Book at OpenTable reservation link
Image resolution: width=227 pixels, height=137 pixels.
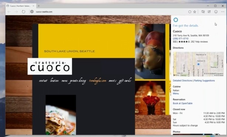[x=183, y=103]
